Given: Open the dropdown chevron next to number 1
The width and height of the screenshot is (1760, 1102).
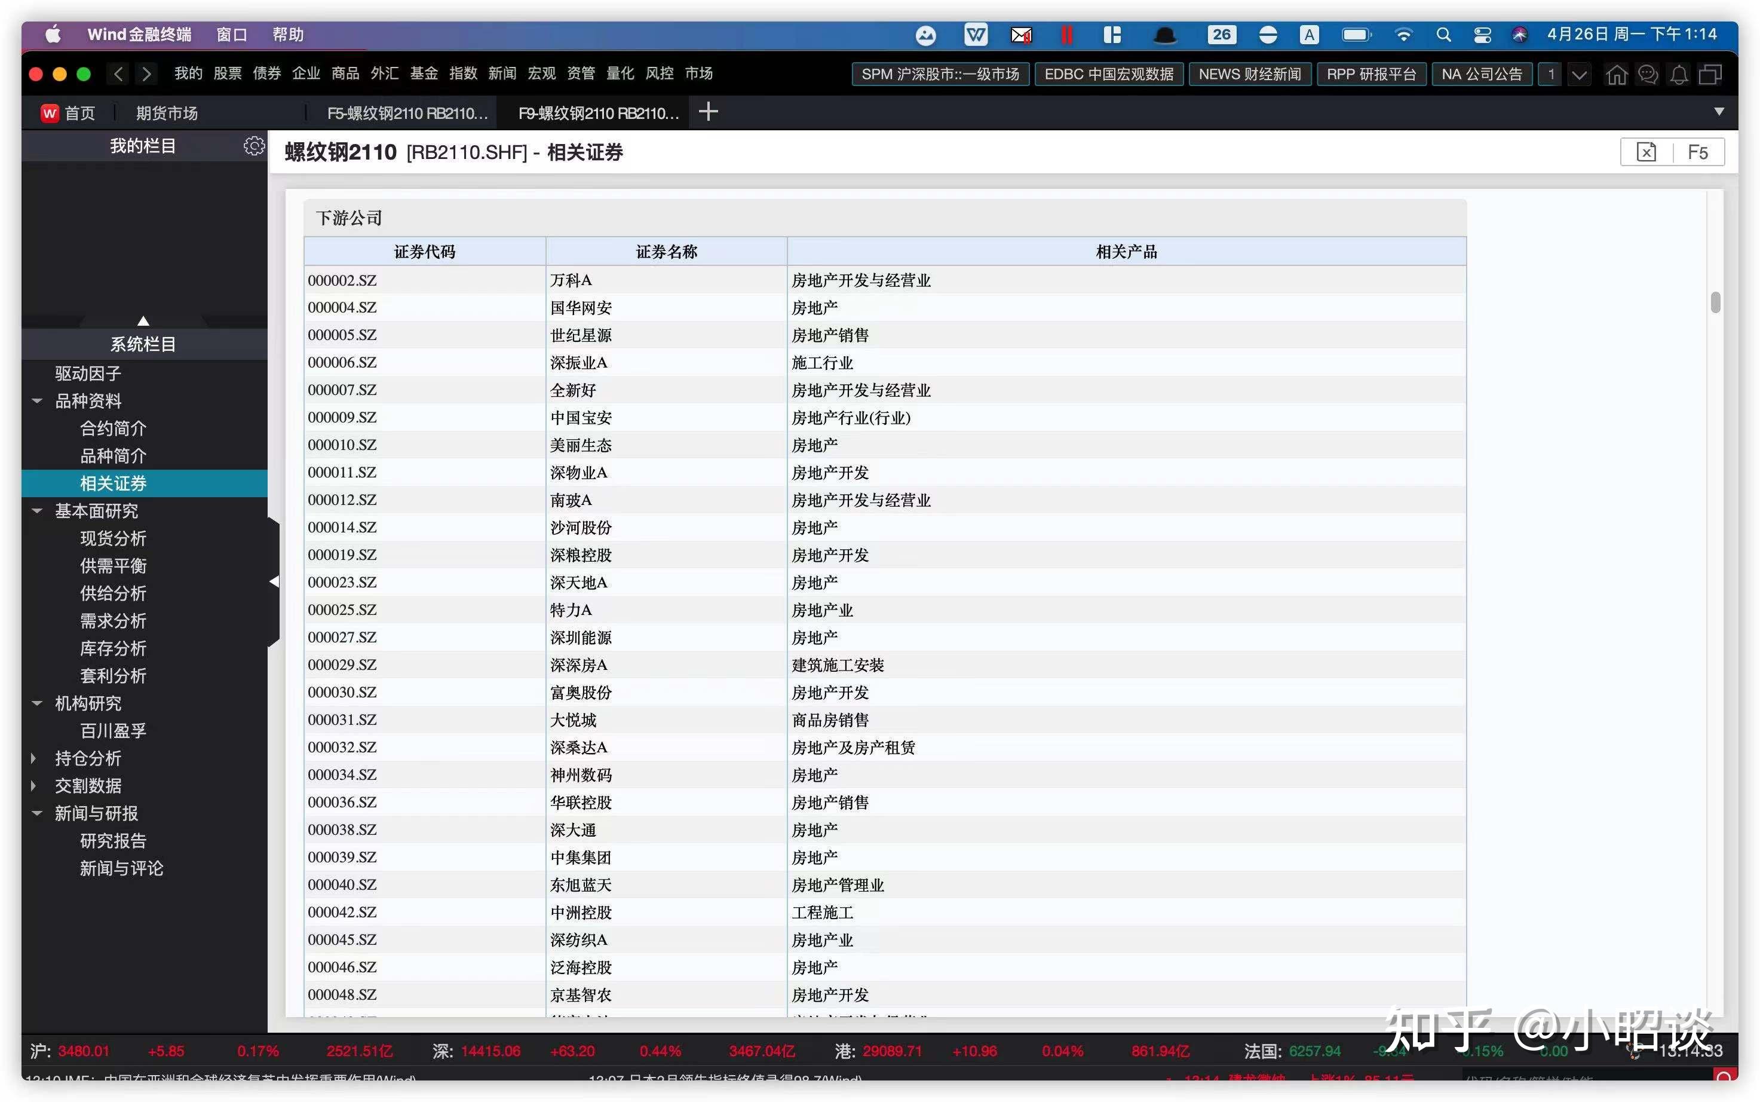Looking at the screenshot, I should (x=1578, y=74).
